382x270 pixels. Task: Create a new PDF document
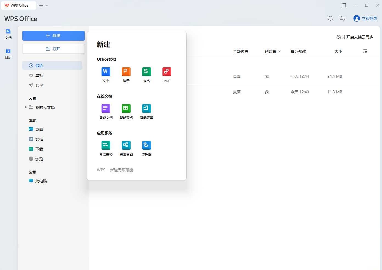coord(167,75)
